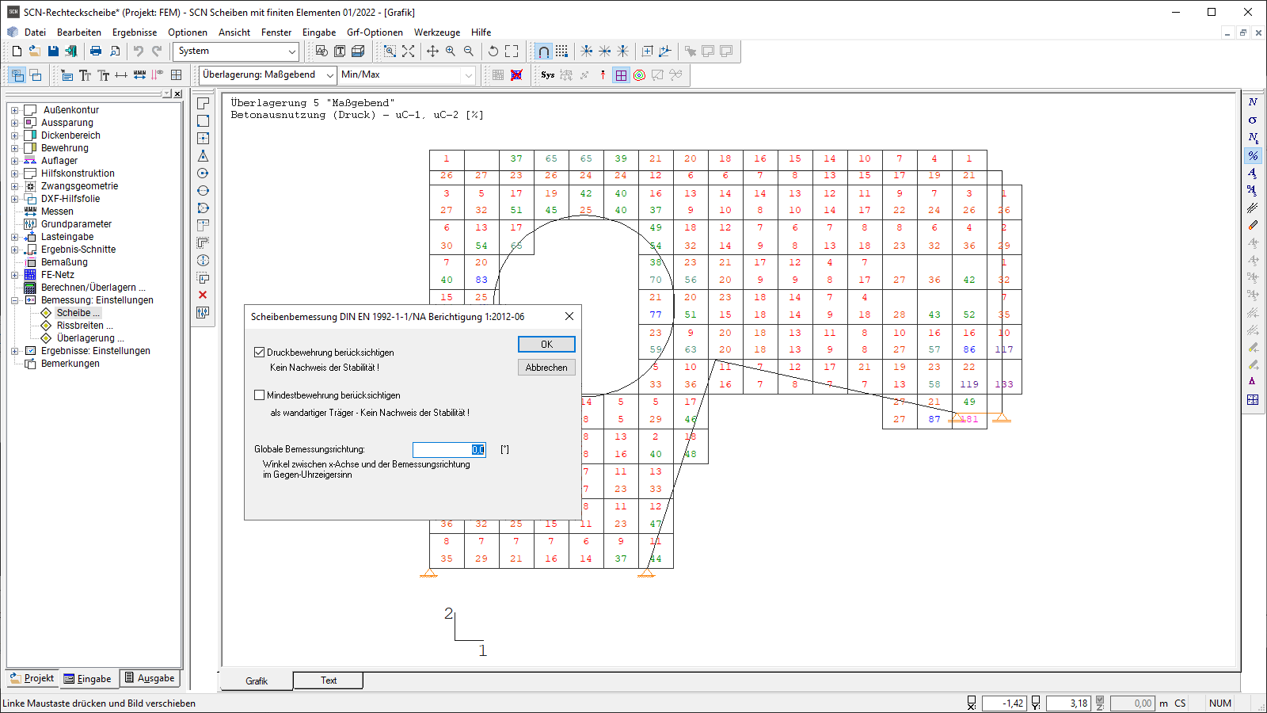Close the tree panel with its small X
This screenshot has height=713, width=1267.
coord(177,93)
